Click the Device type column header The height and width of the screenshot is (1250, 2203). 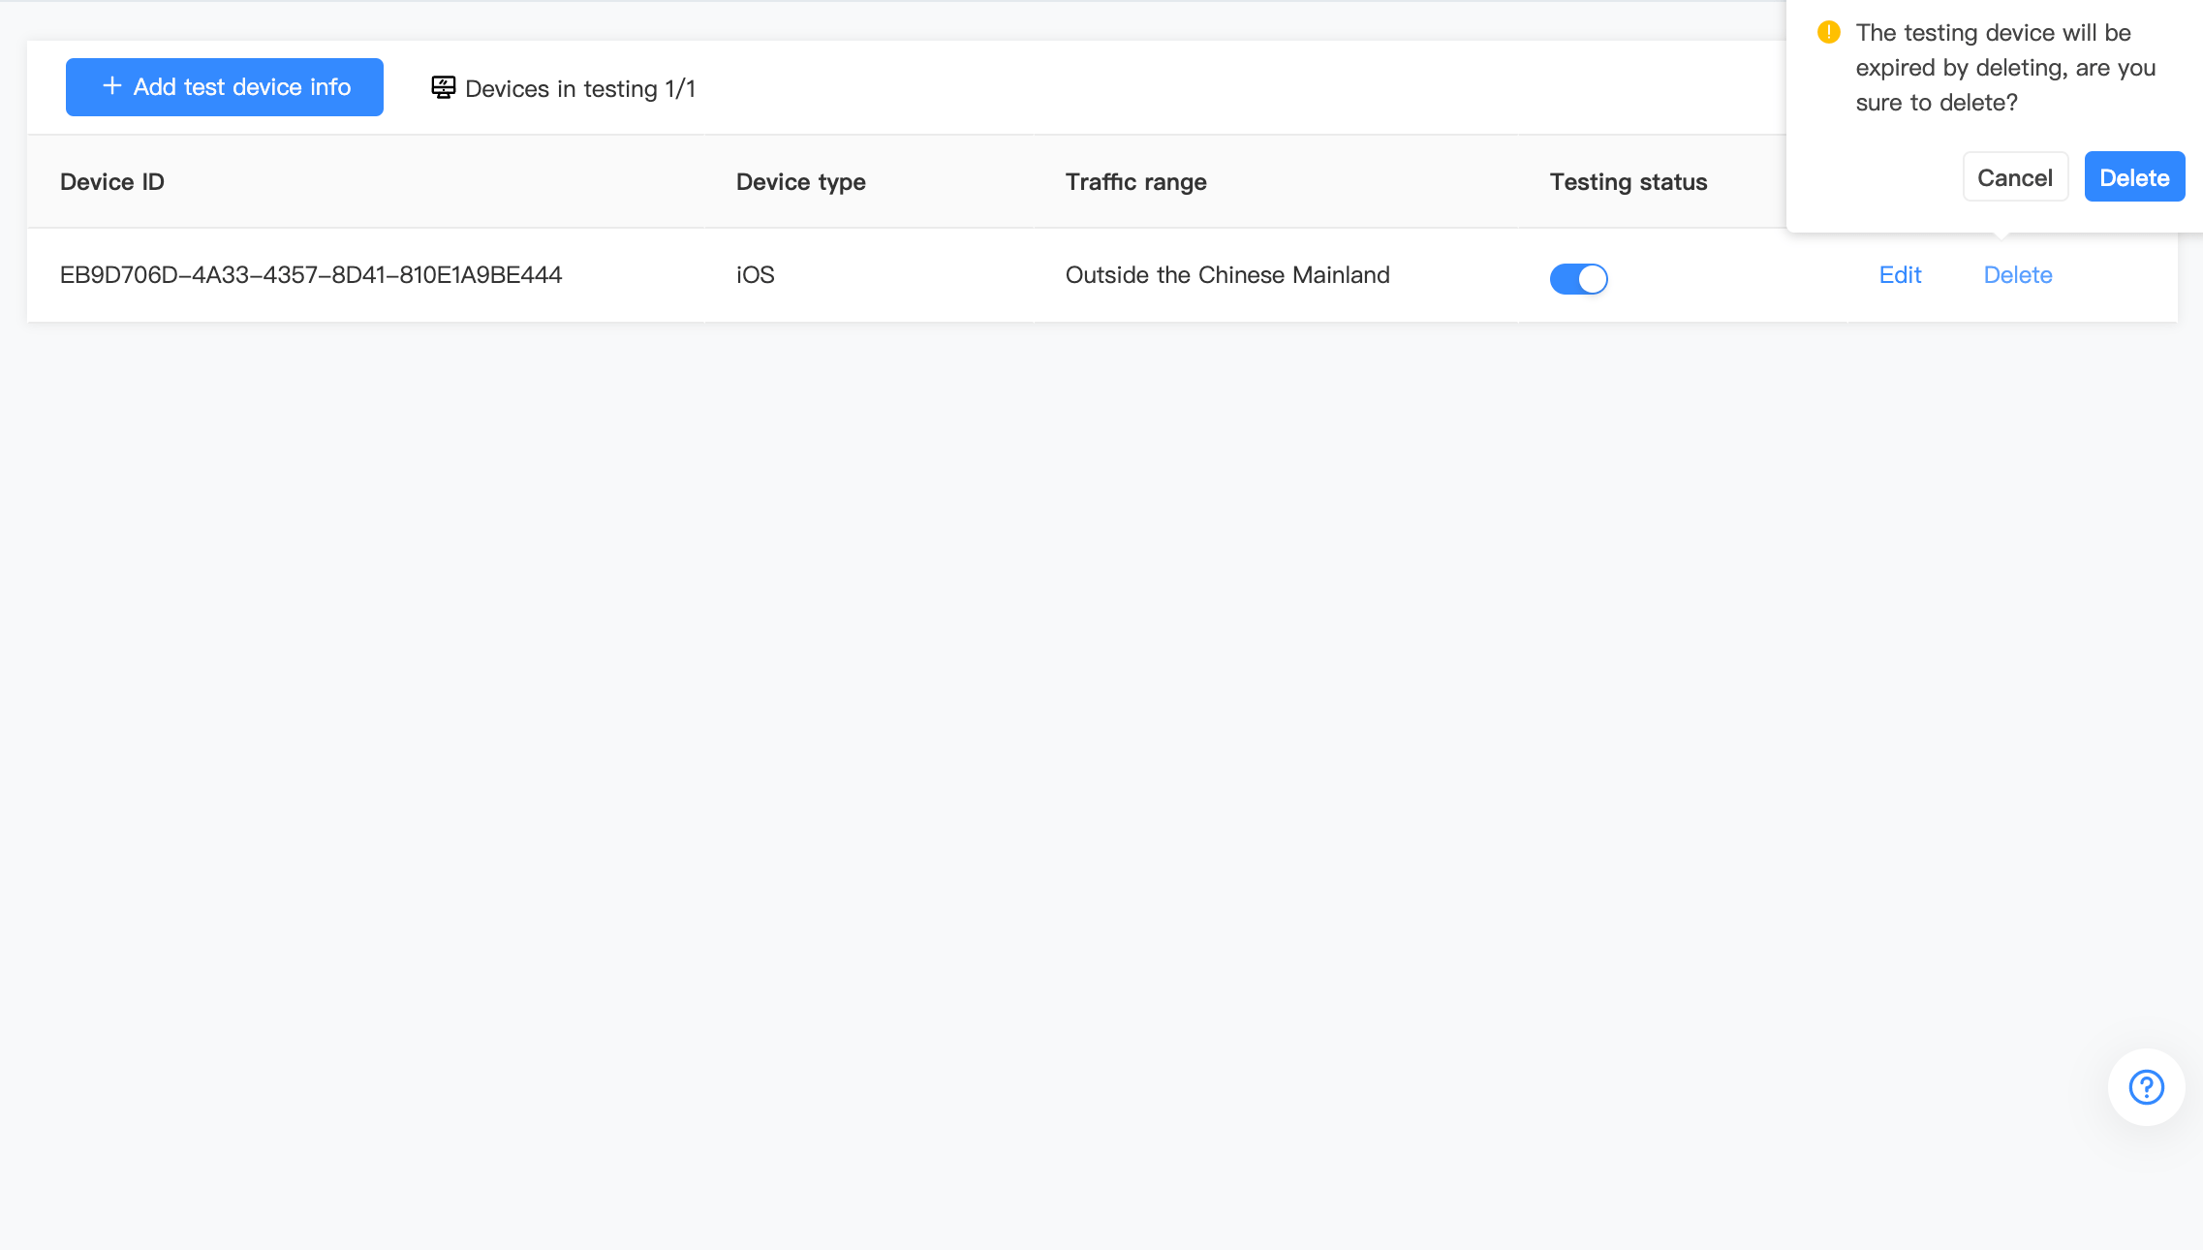800,181
